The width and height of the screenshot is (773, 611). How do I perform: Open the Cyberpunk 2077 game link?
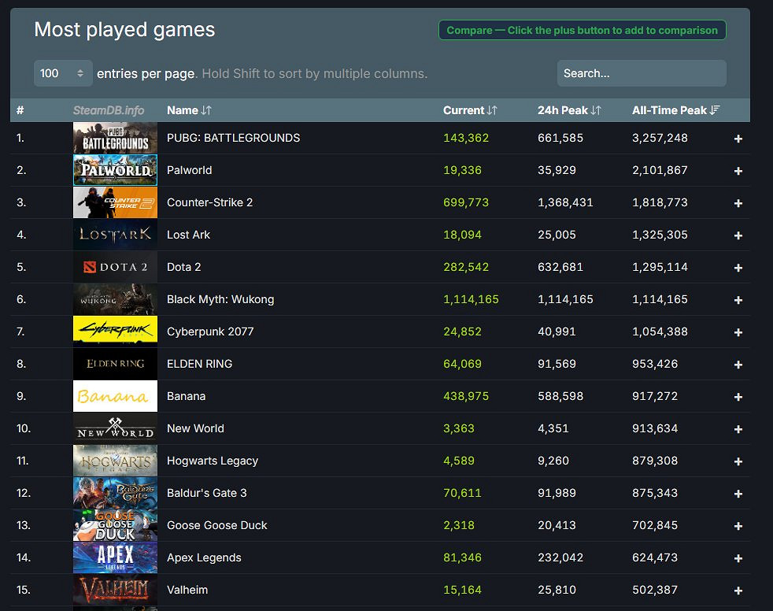coord(210,331)
